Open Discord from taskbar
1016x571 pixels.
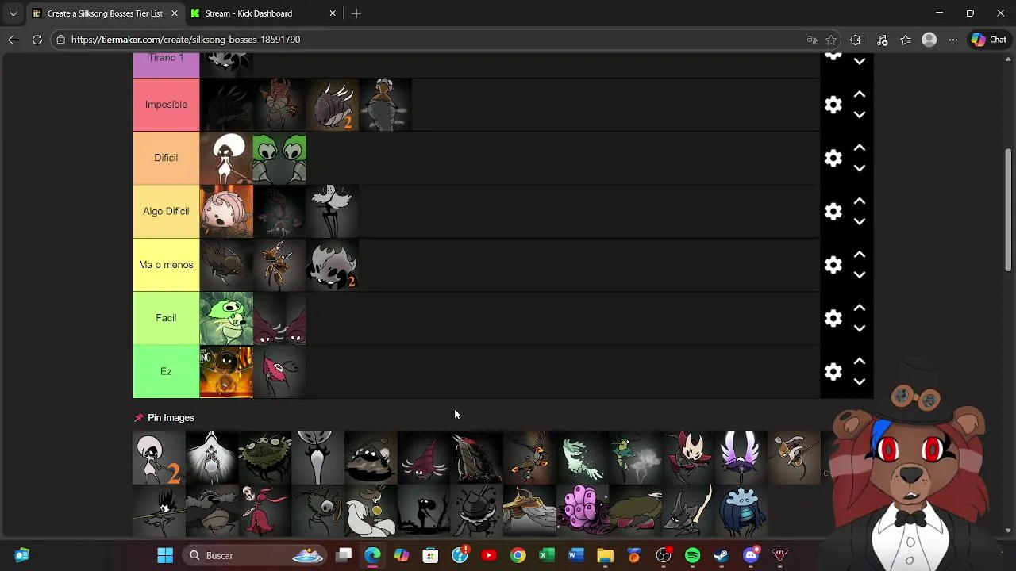click(x=751, y=555)
